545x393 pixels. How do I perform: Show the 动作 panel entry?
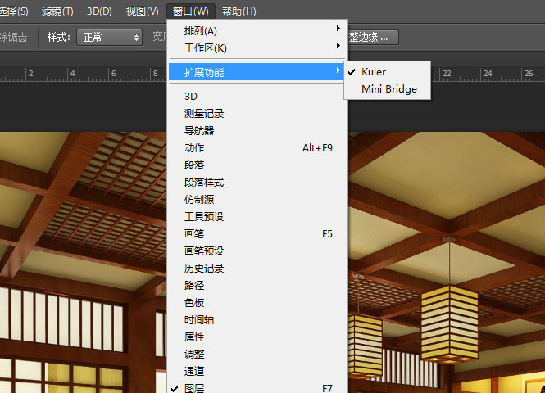(x=194, y=147)
